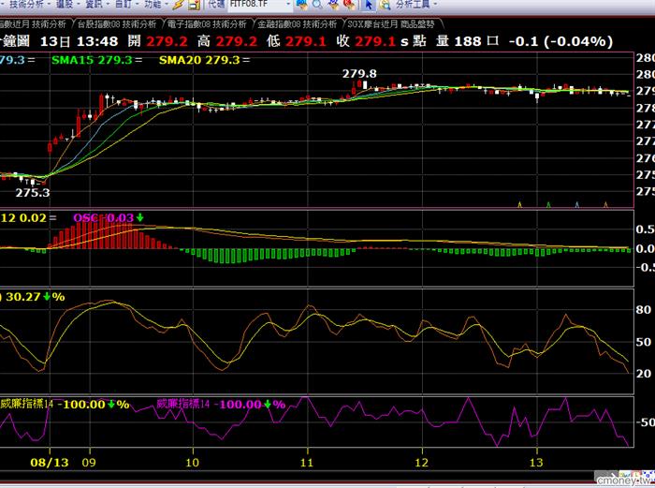The width and height of the screenshot is (655, 488).
Task: Click the 09 hour label on the time axis
Action: (89, 463)
